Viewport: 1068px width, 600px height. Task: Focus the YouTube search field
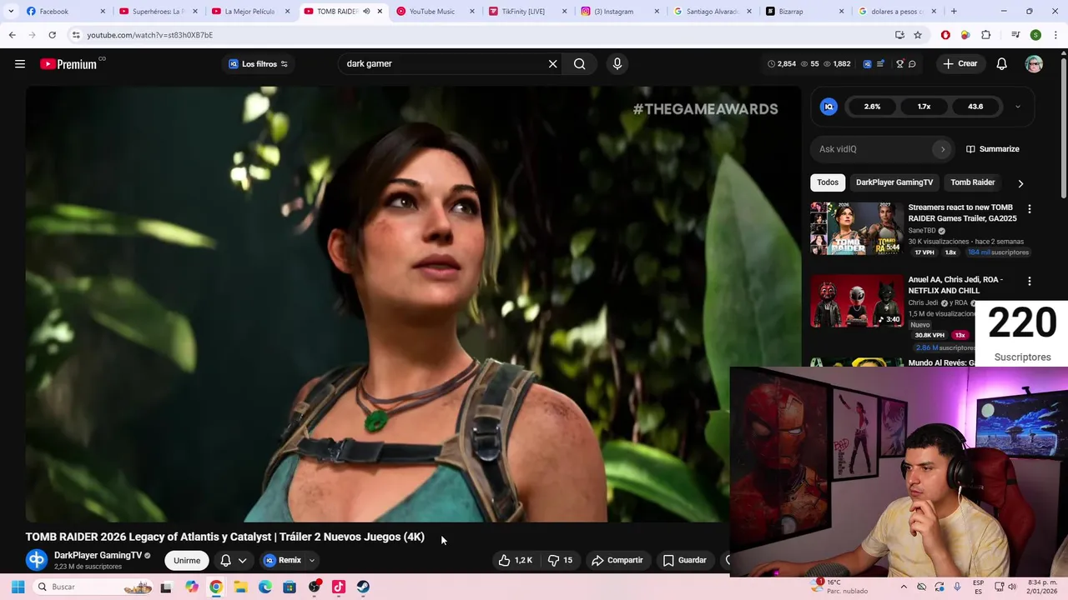(x=441, y=64)
